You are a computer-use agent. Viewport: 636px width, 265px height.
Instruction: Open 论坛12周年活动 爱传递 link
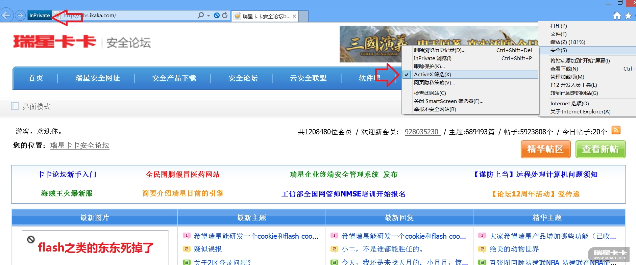pyautogui.click(x=535, y=194)
